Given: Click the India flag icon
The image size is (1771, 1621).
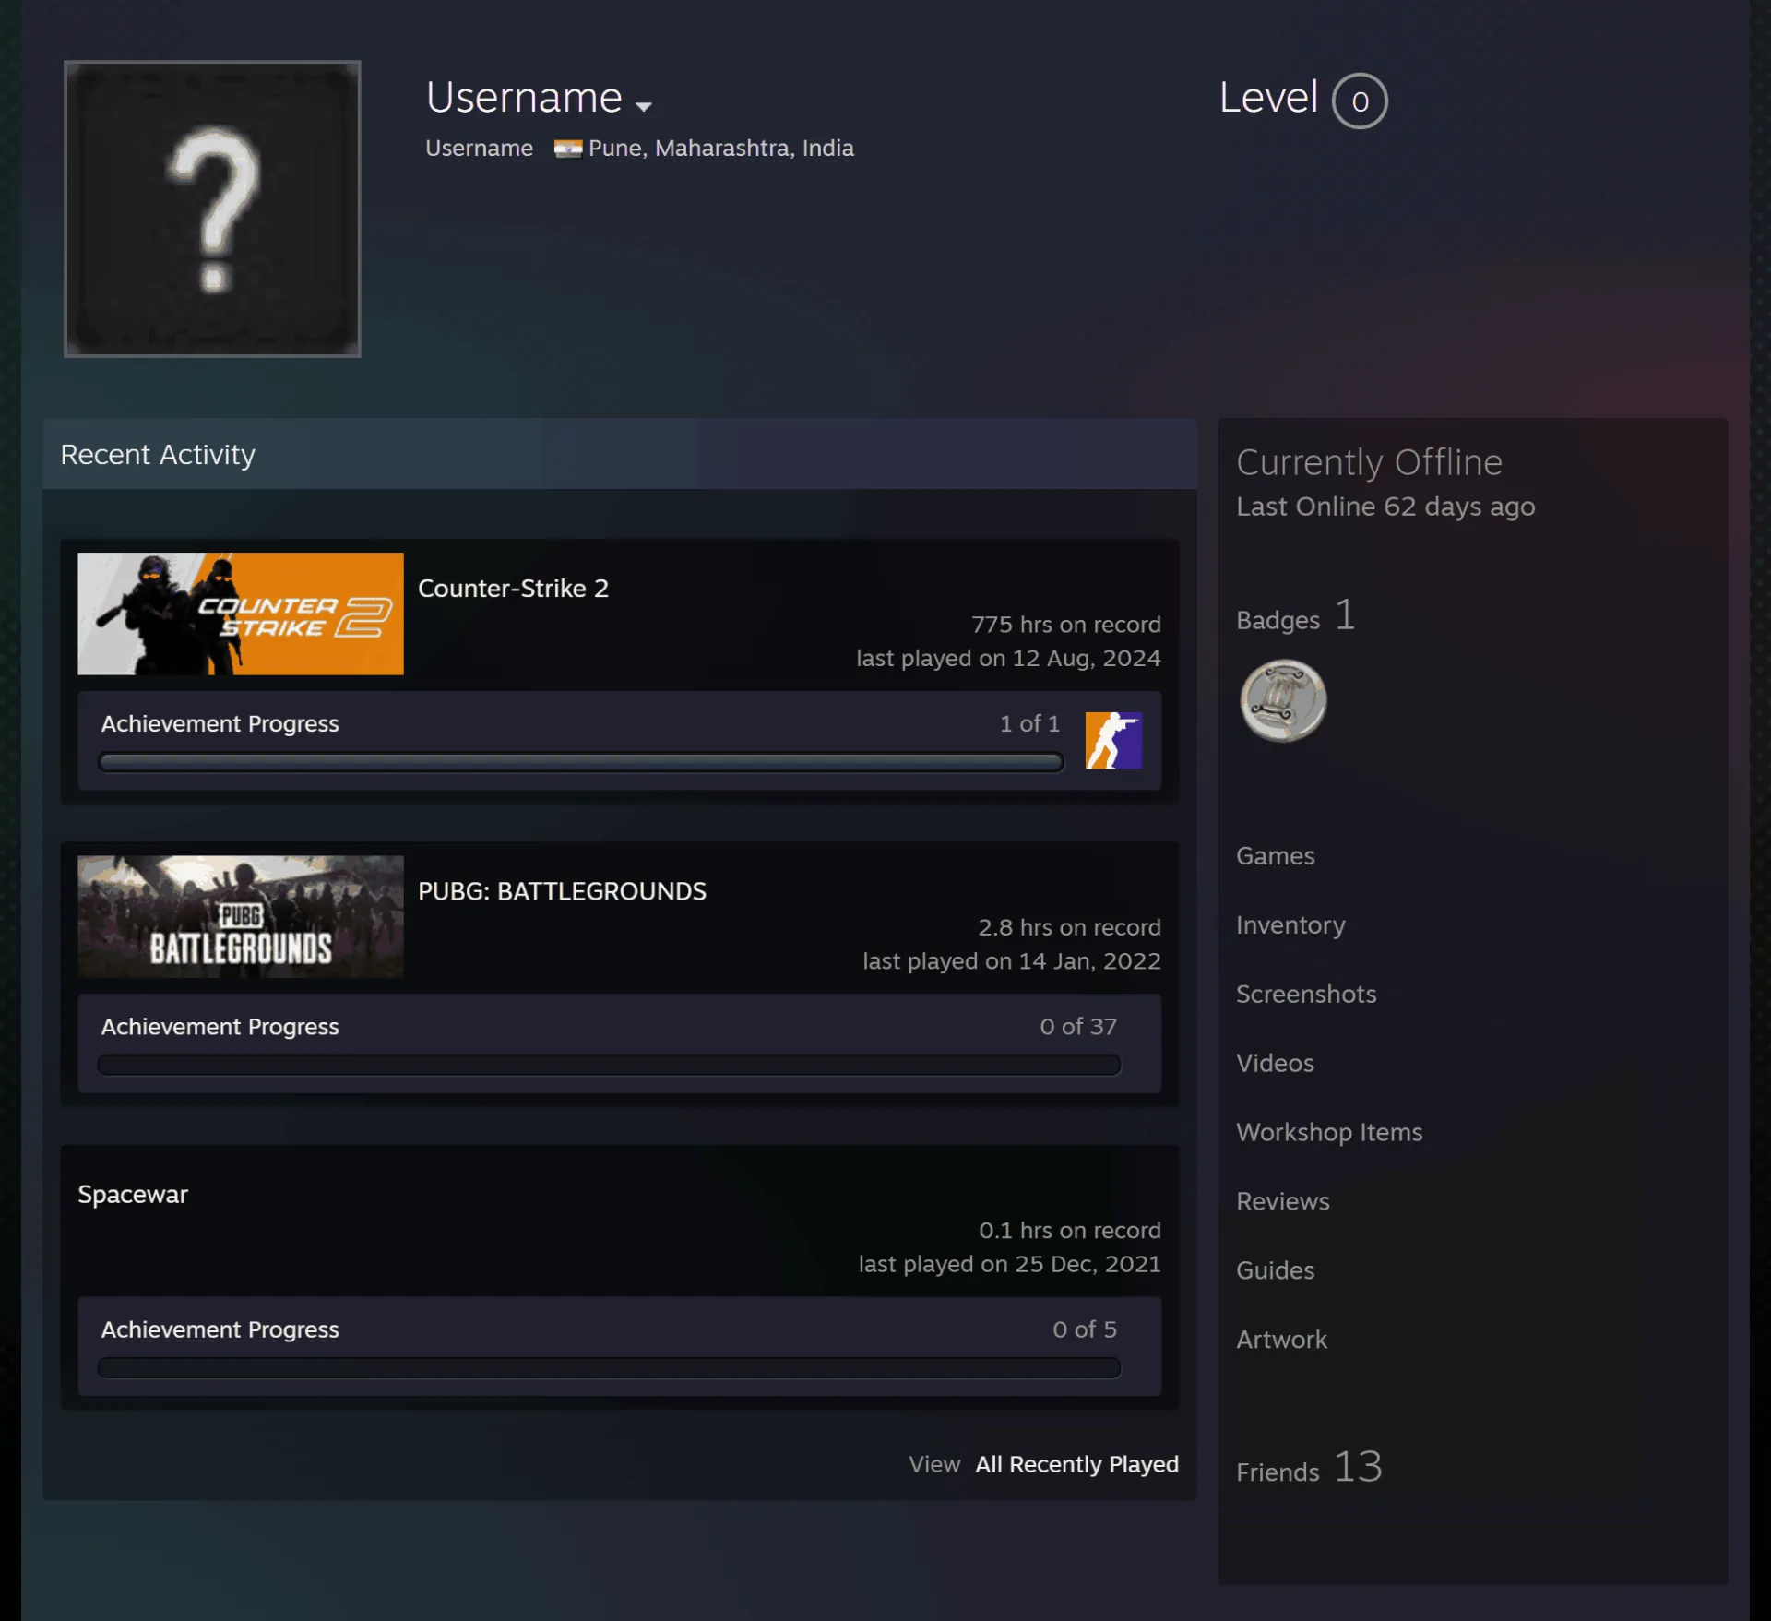Looking at the screenshot, I should click(x=567, y=149).
